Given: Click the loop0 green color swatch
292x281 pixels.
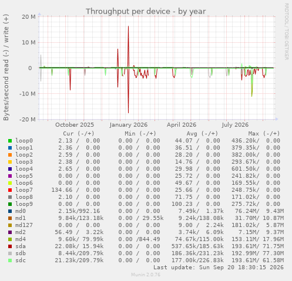Looking at the screenshot, I should coord(10,141).
